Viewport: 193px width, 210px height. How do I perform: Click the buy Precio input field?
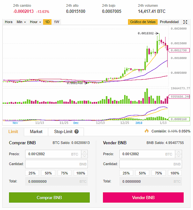click(53, 154)
